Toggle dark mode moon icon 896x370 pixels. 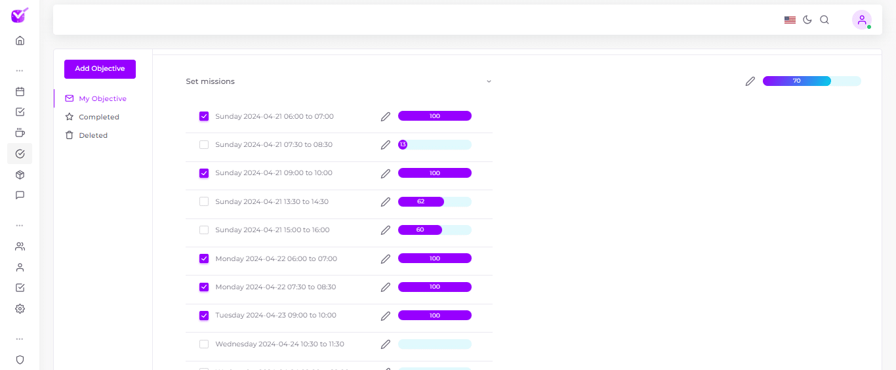pos(807,20)
